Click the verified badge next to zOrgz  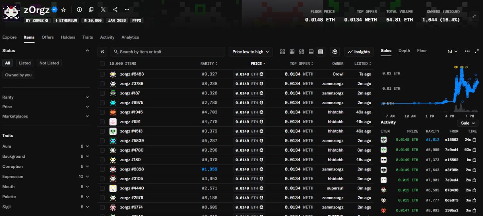coord(54,9)
